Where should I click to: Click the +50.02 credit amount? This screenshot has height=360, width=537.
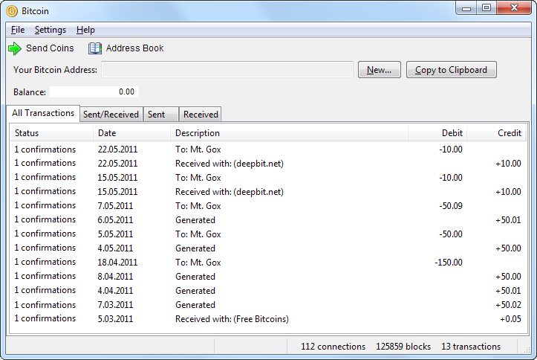pos(508,305)
